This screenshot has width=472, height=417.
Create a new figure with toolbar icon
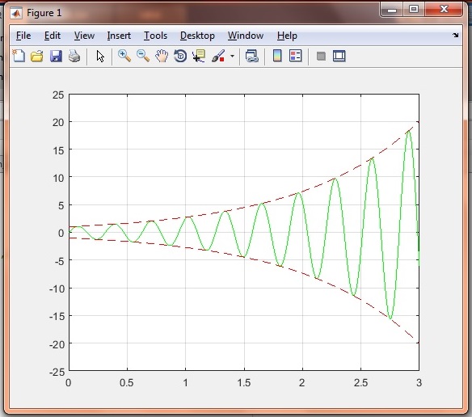(x=19, y=56)
